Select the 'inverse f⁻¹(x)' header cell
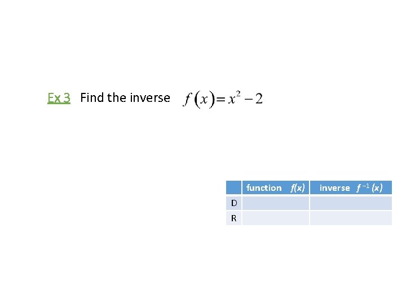406x304 pixels. click(351, 187)
